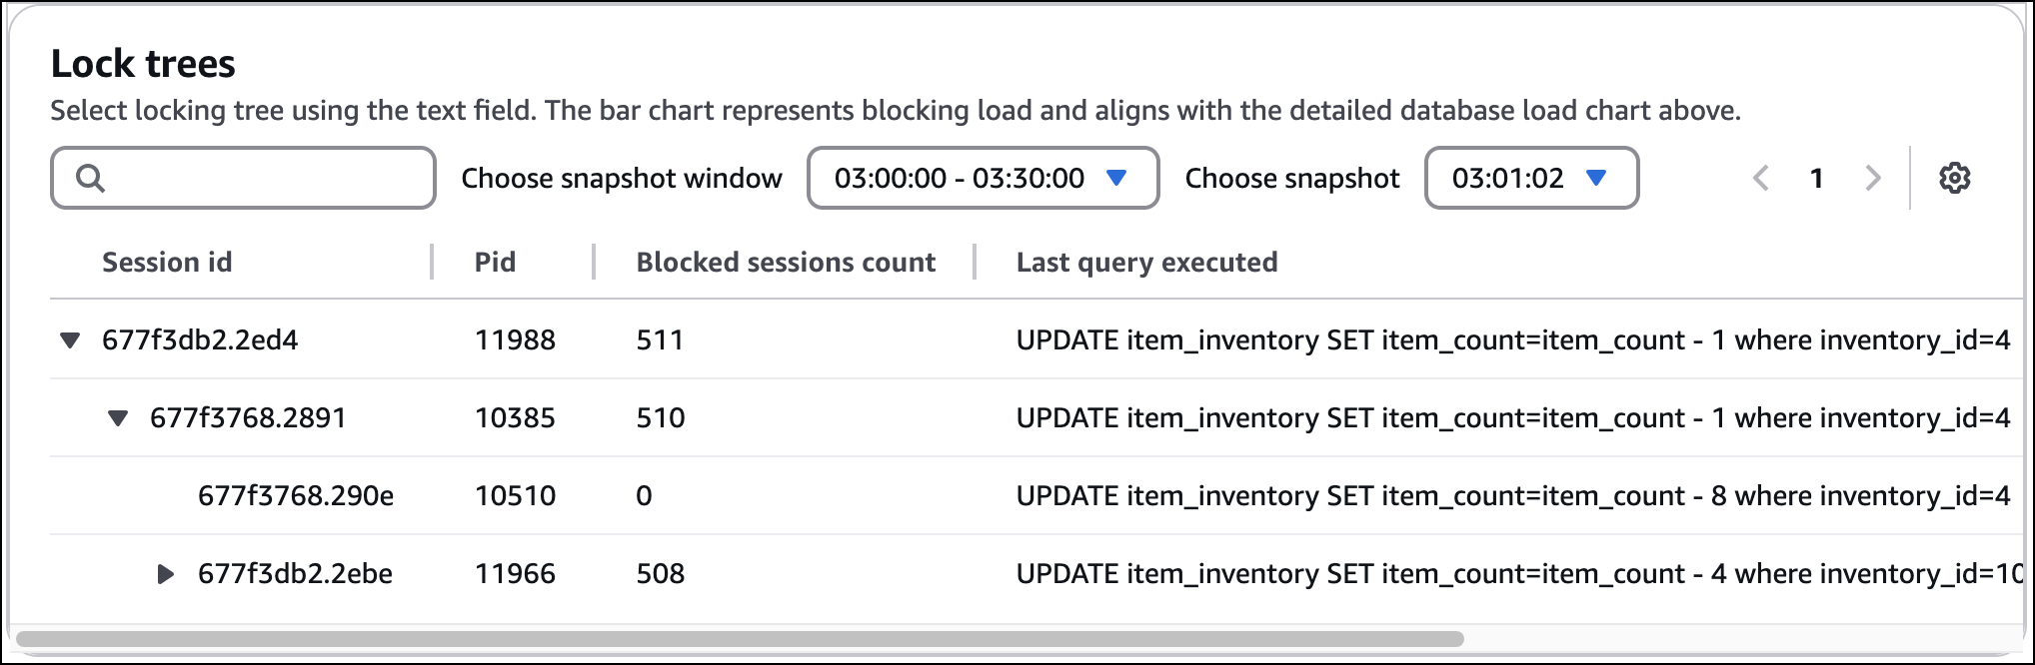Expand session 677f3db2.2ebe tree node
2035x665 pixels.
pos(166,574)
